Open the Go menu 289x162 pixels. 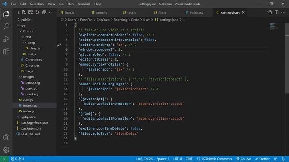[x=61, y=4]
